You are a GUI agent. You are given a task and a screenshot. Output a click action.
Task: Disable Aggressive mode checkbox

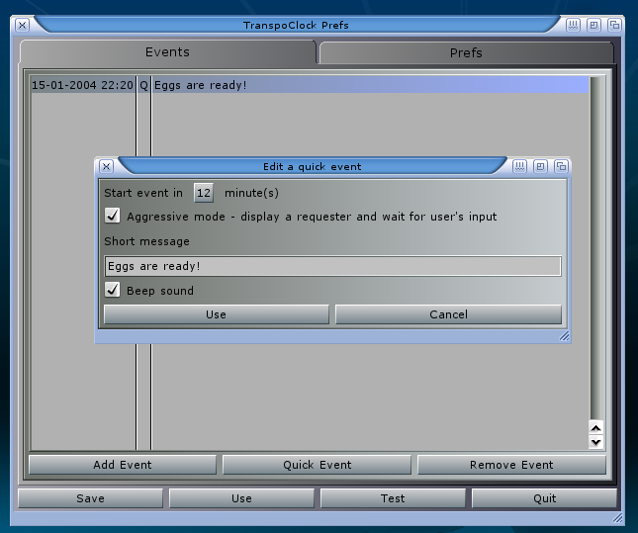pos(113,217)
